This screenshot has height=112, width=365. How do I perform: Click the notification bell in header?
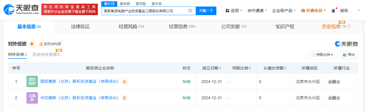(x=333, y=11)
